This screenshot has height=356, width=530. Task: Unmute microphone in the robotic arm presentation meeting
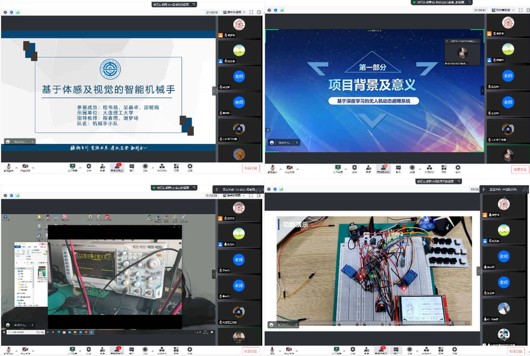click(x=8, y=167)
